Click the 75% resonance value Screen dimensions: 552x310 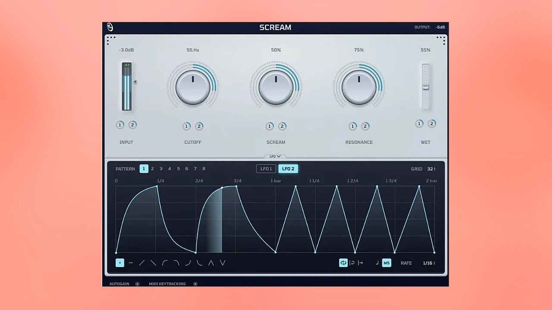click(x=359, y=50)
